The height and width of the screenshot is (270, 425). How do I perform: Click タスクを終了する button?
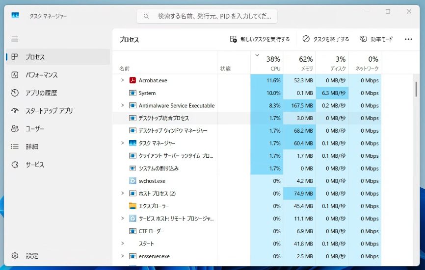point(325,39)
